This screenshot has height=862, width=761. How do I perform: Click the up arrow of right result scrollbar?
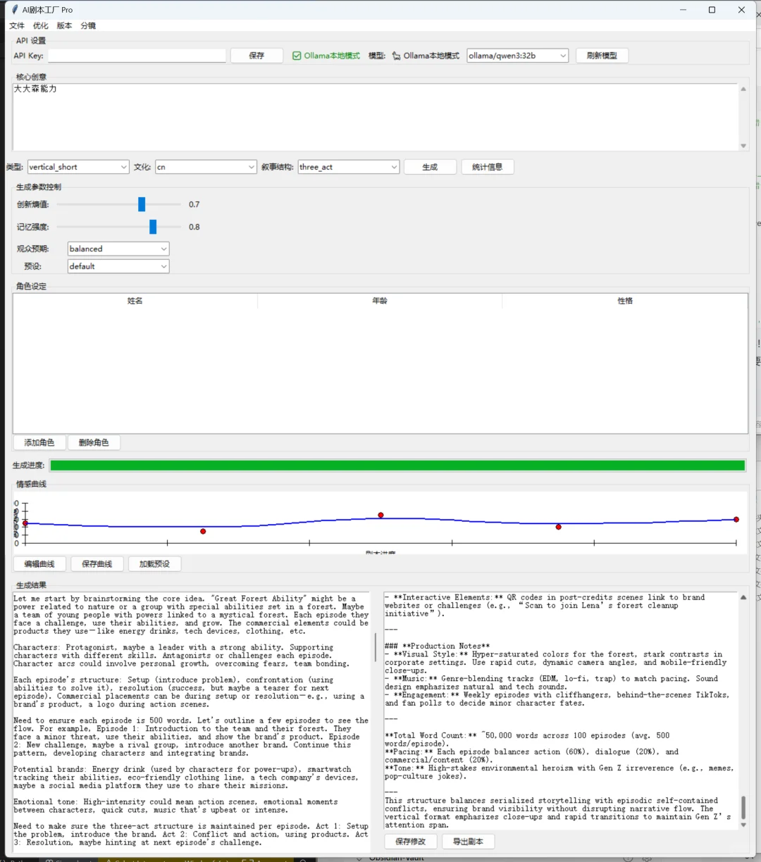click(x=743, y=597)
